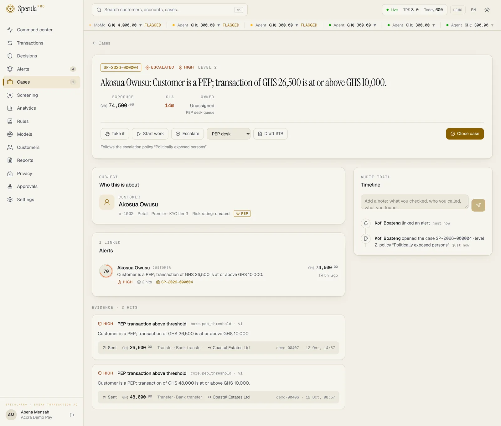Open the linked case SP-2026-000004 in alert row
Screen dimensions: 501x426
174,282
